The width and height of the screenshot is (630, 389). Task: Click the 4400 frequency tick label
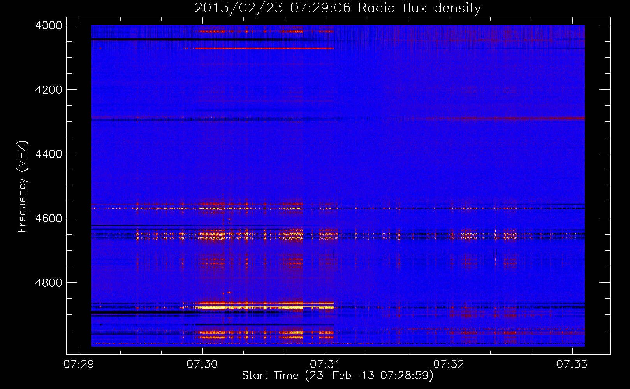(x=49, y=154)
